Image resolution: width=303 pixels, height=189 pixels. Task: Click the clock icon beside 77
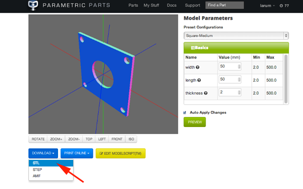click(x=281, y=6)
